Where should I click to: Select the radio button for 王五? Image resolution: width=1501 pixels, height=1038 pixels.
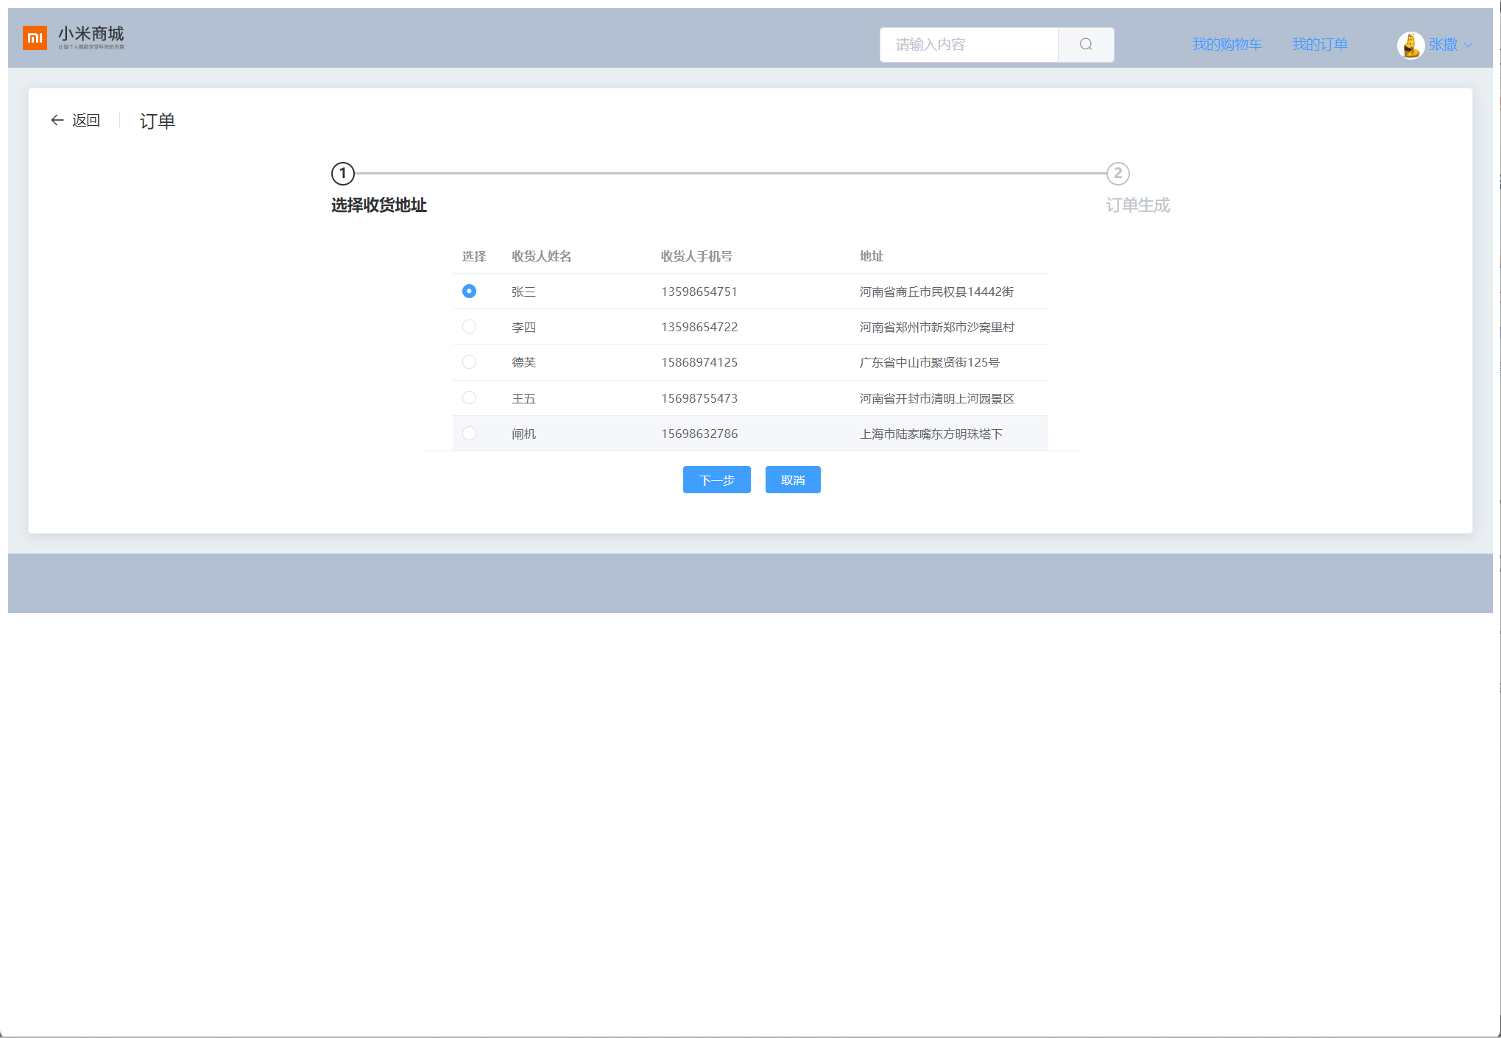click(469, 398)
